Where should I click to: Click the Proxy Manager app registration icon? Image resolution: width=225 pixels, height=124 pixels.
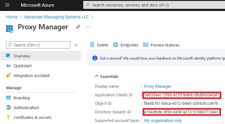(x=10, y=29)
